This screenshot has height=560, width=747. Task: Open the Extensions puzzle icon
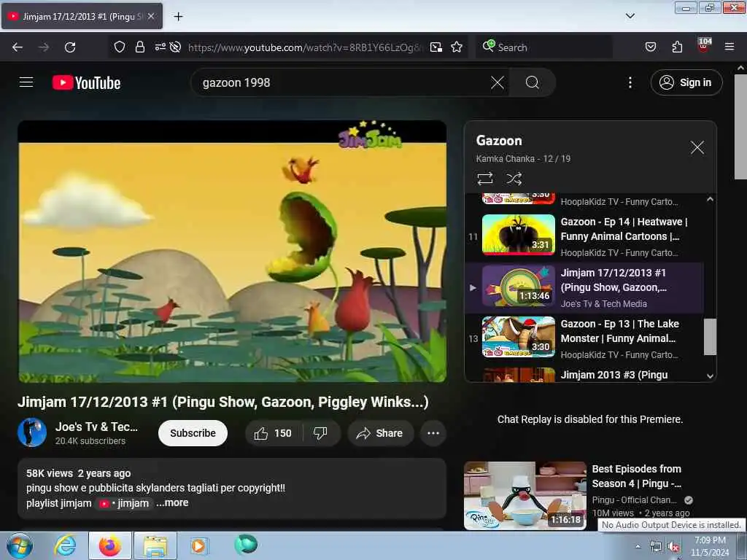[x=677, y=47]
